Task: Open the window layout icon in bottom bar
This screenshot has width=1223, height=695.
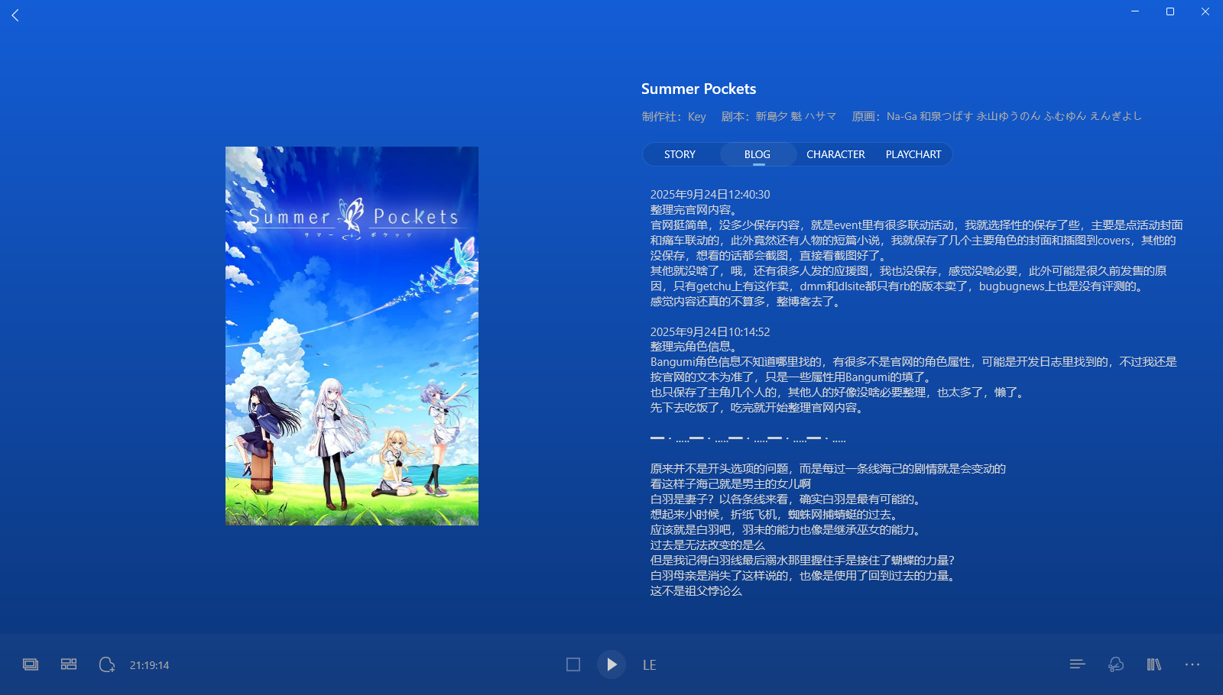Action: click(x=31, y=664)
